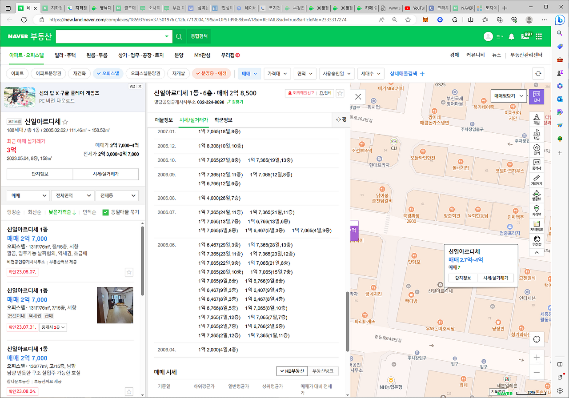Open 단지정보 in left complex panel

40,174
